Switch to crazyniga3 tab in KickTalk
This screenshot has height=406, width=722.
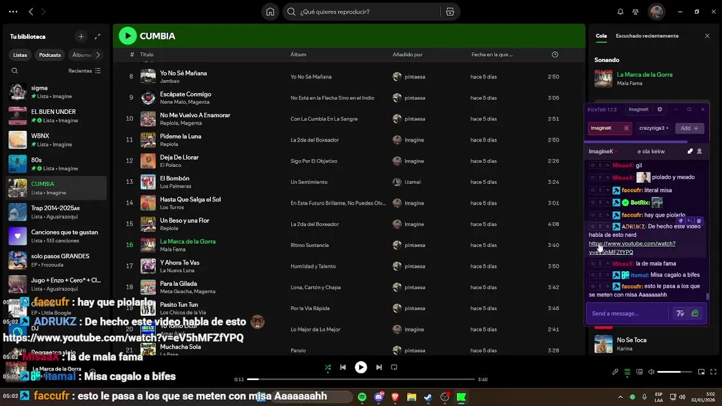click(653, 128)
